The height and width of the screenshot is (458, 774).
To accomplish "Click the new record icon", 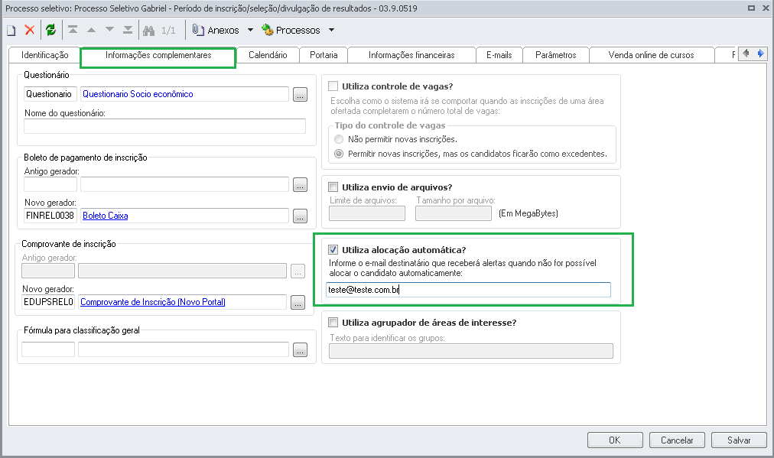I will click(x=11, y=31).
